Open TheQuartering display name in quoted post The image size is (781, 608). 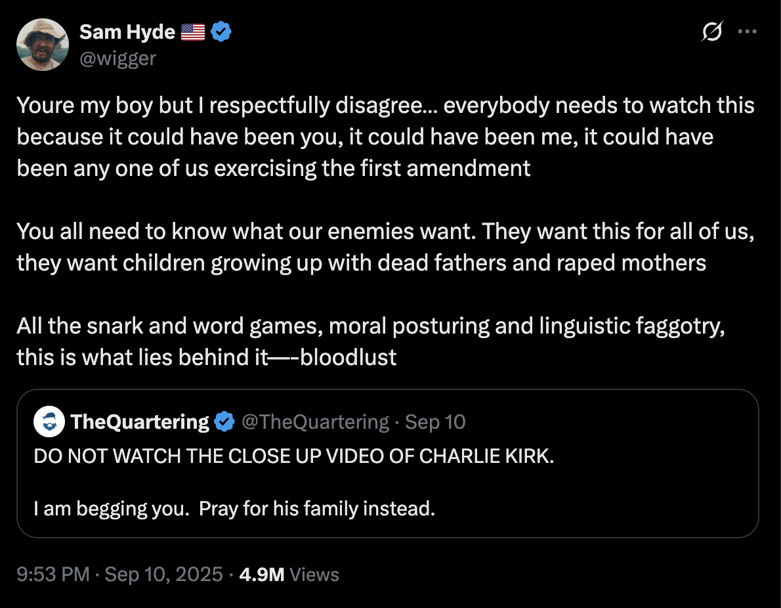(139, 422)
